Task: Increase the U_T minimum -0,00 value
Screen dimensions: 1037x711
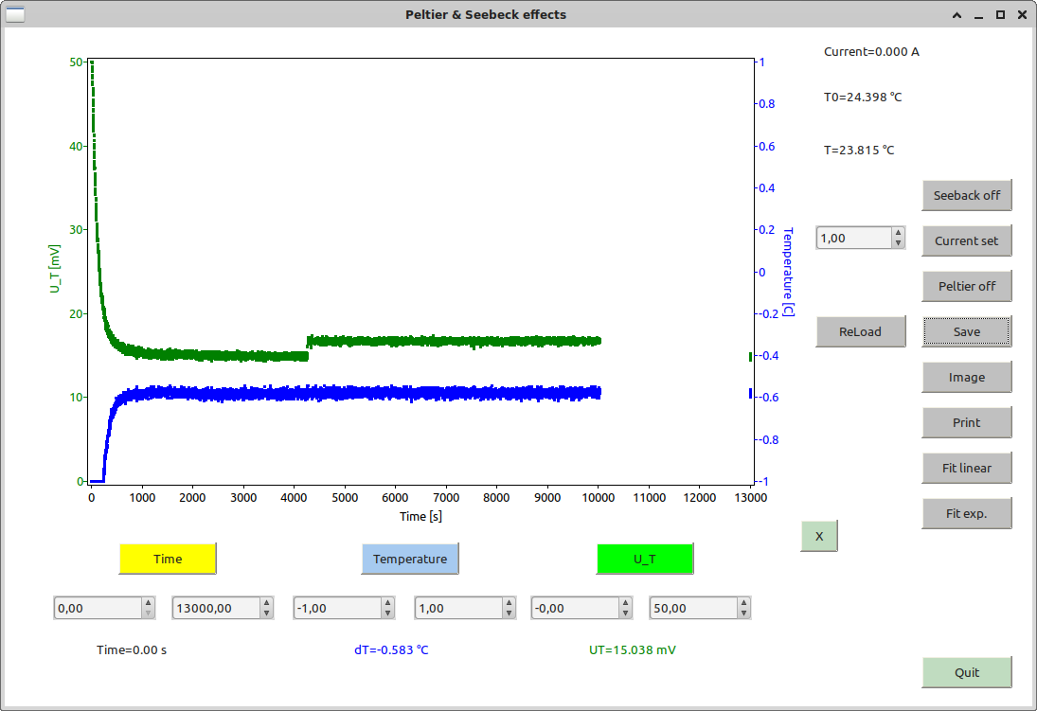Action: (x=626, y=602)
